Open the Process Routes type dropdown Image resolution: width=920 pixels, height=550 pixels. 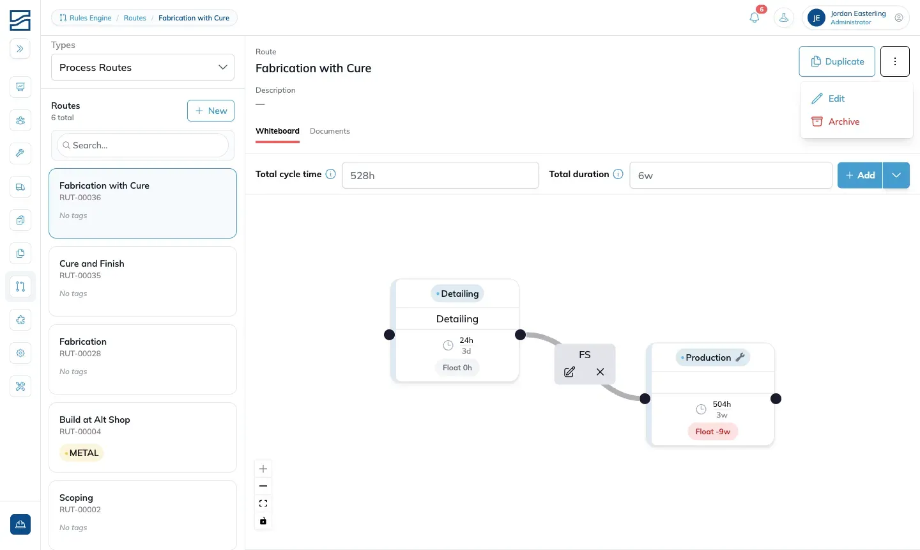point(142,67)
